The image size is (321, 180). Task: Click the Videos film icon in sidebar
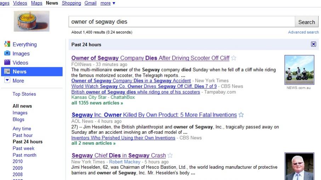7,63
